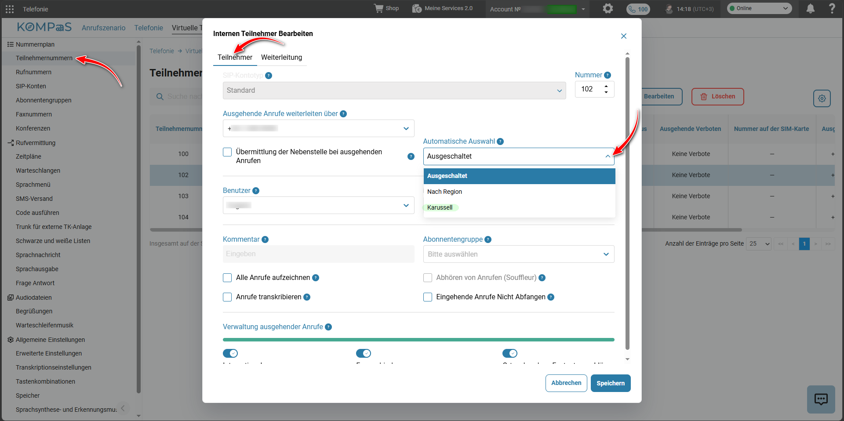The width and height of the screenshot is (844, 421).
Task: Show help for Eingehende Anrufe Nicht Abfangen
Action: click(x=551, y=297)
